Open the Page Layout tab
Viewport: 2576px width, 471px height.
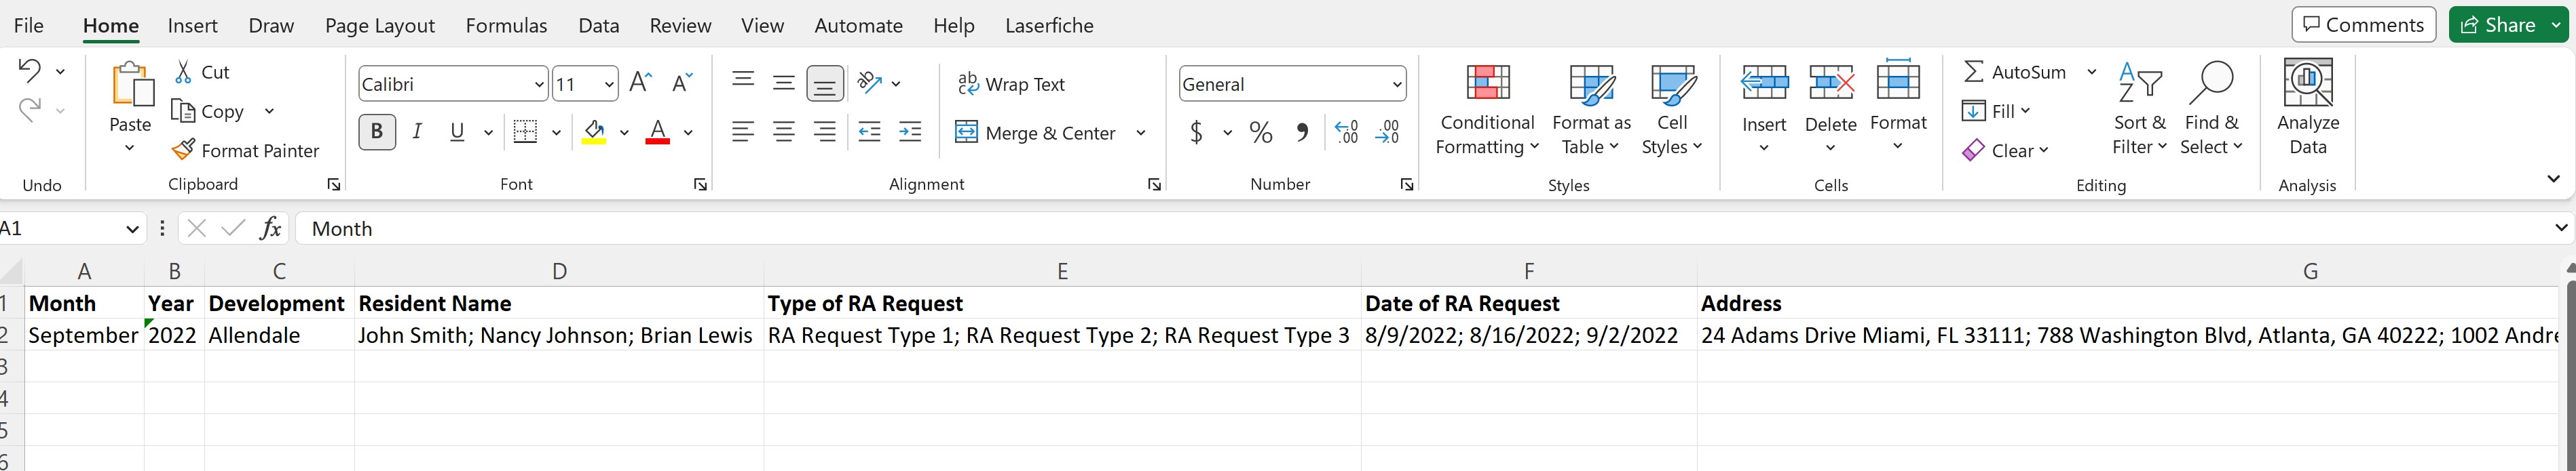(x=379, y=26)
